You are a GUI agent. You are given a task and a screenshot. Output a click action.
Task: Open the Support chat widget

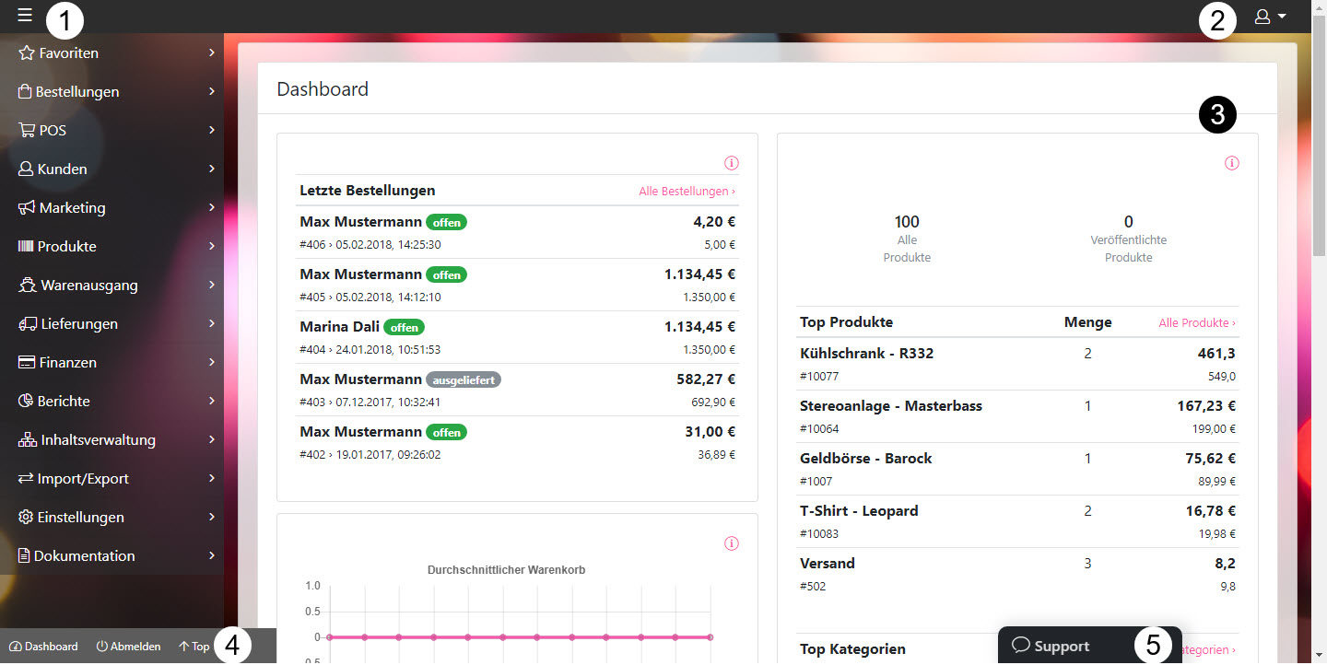(1051, 647)
